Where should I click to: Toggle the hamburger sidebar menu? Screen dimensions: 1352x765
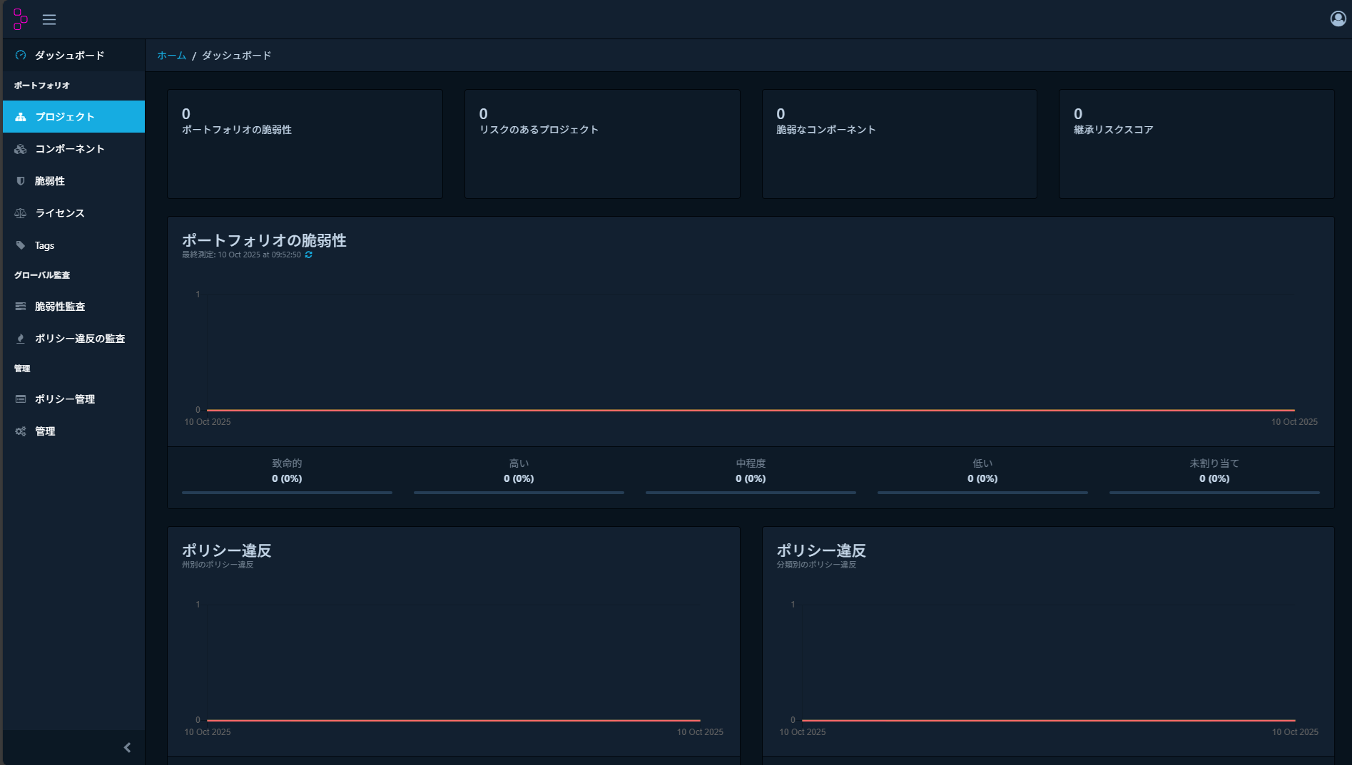click(x=49, y=20)
